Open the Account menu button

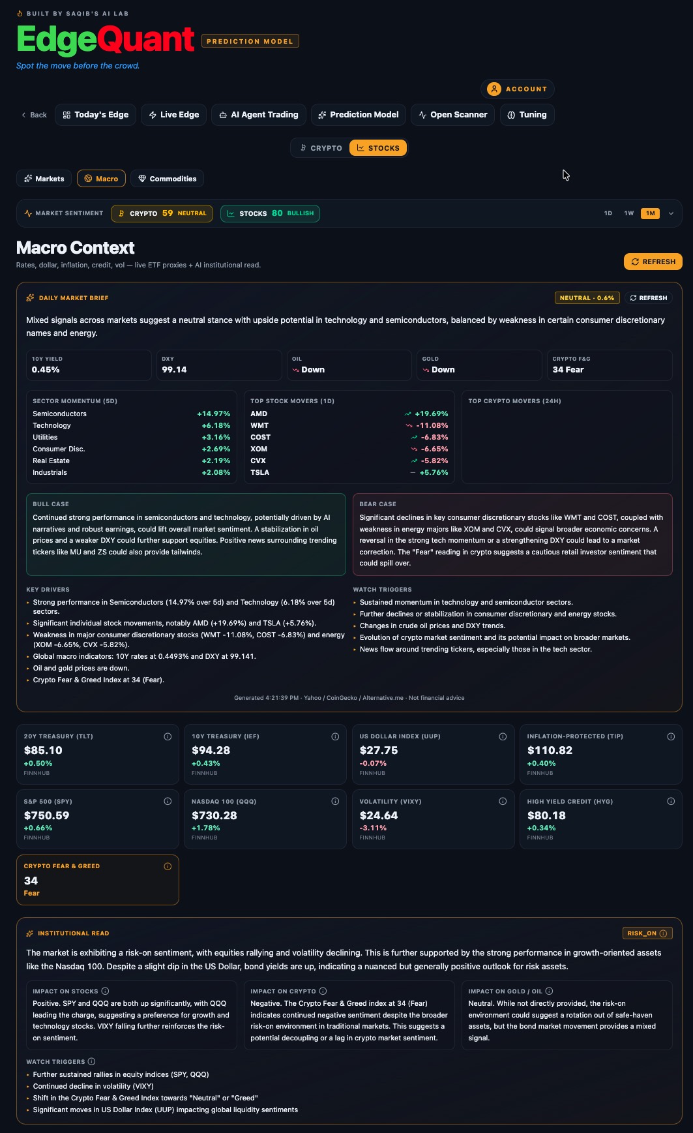[518, 89]
